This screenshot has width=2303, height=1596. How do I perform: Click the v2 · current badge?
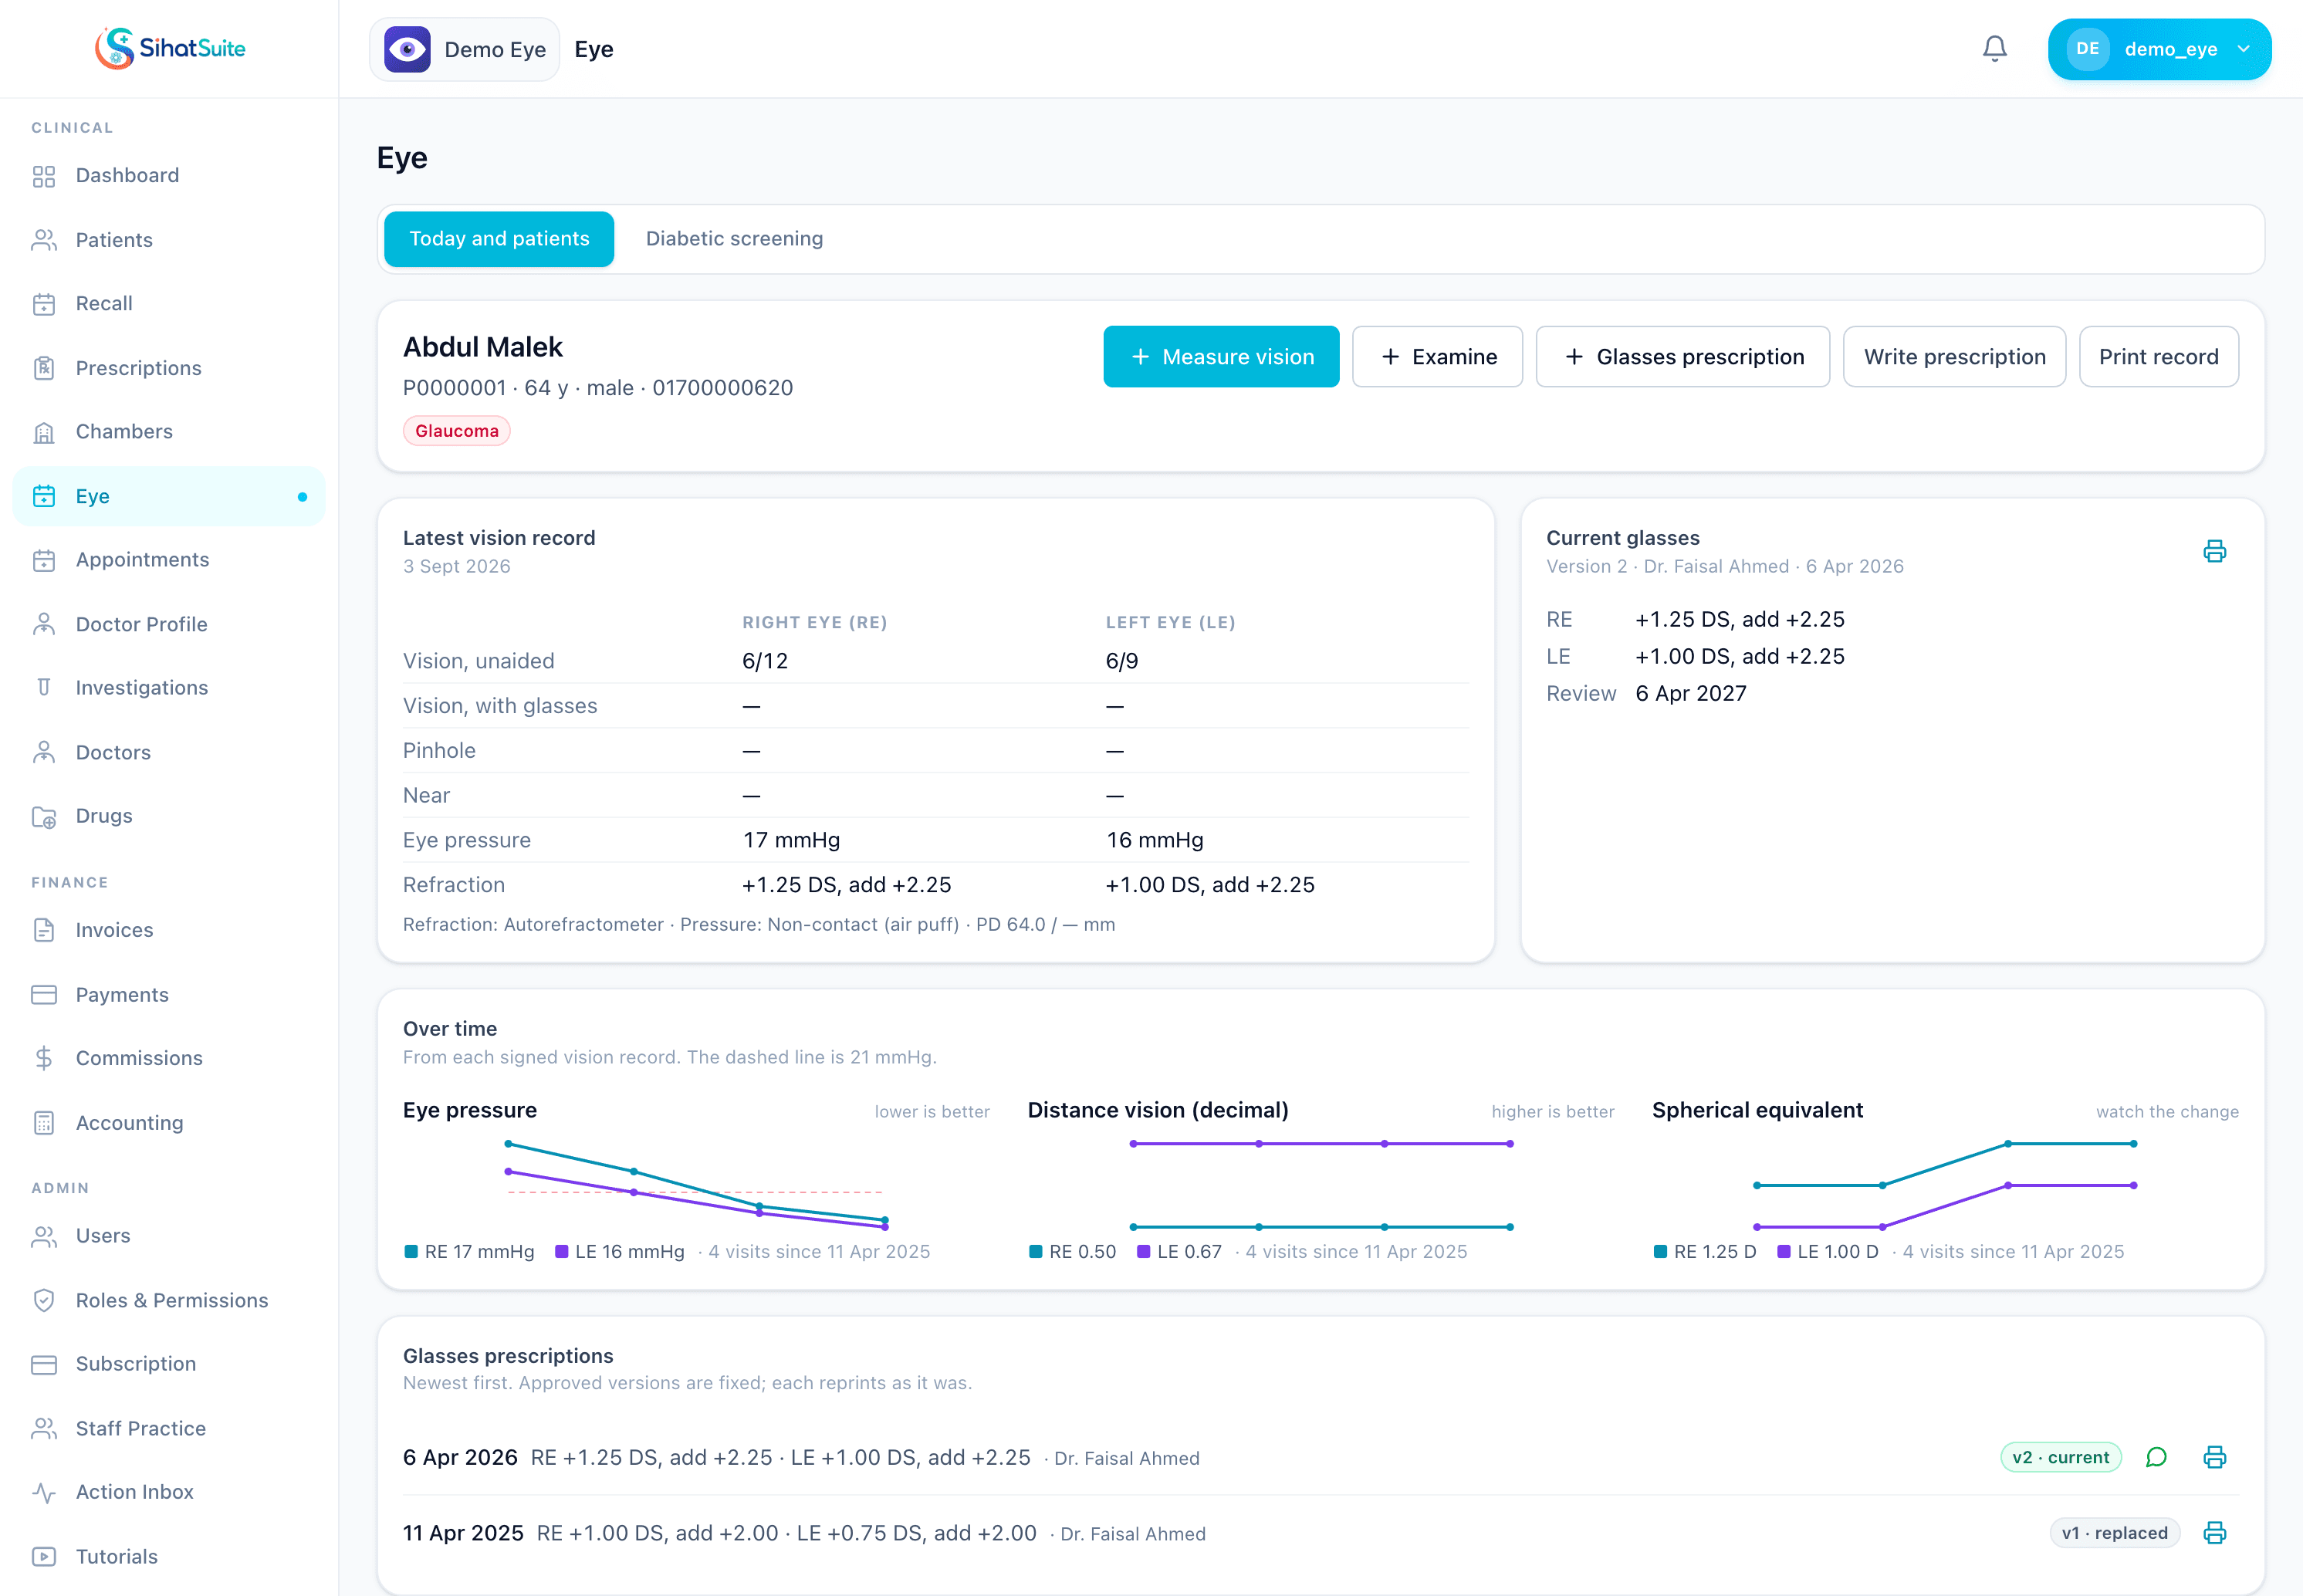[x=2060, y=1457]
